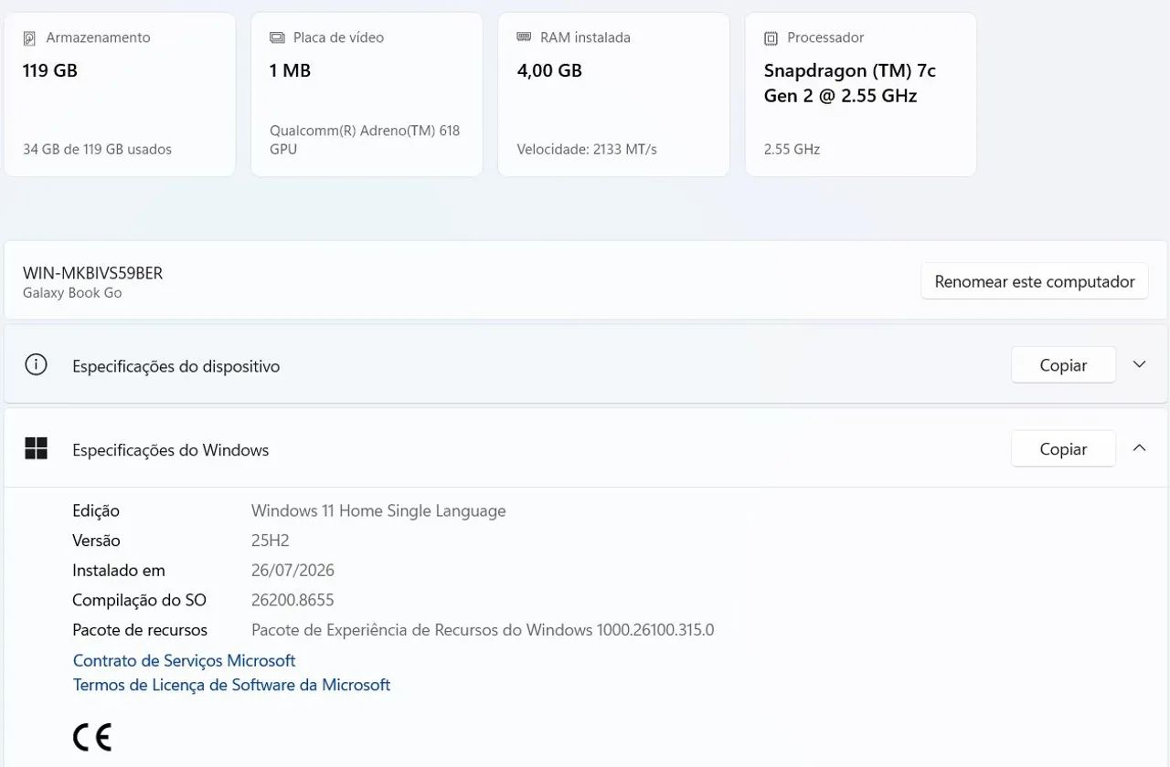The height and width of the screenshot is (767, 1170).
Task: Expand the Especificações do dispositivo section
Action: coord(1139,364)
